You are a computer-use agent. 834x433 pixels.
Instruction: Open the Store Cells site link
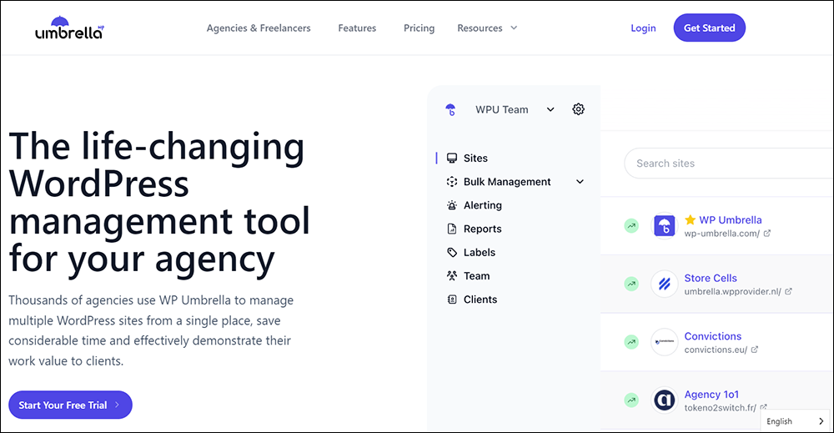tap(711, 278)
